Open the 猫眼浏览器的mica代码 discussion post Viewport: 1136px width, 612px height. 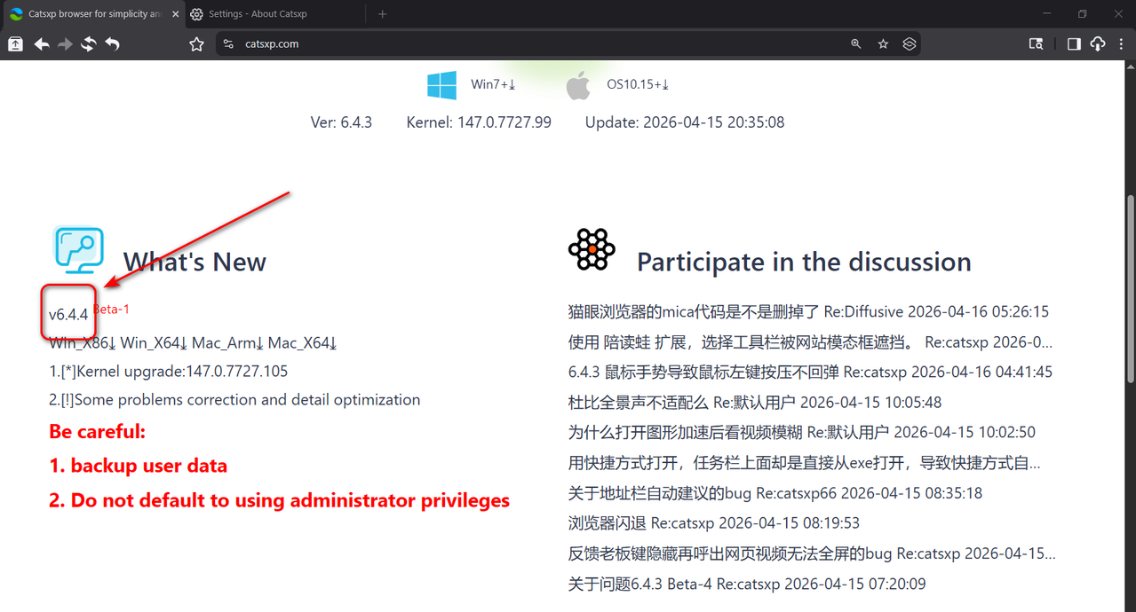point(808,312)
